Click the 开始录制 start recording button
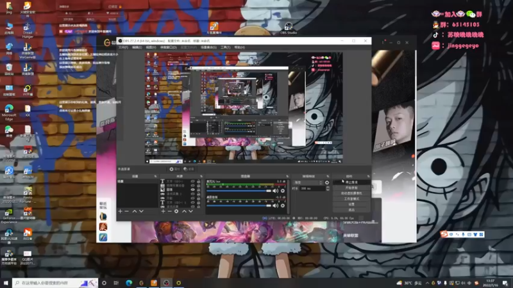 351,188
